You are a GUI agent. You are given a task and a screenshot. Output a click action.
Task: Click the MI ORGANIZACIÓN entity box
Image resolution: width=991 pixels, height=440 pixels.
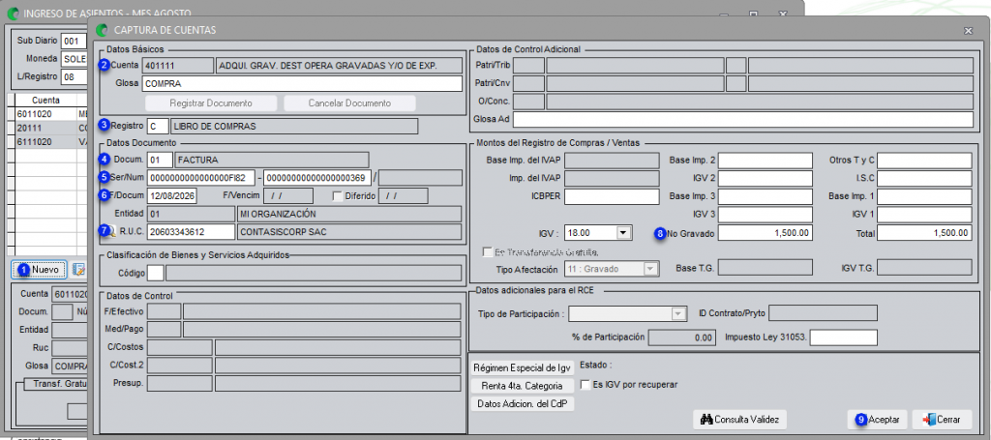coord(350,214)
